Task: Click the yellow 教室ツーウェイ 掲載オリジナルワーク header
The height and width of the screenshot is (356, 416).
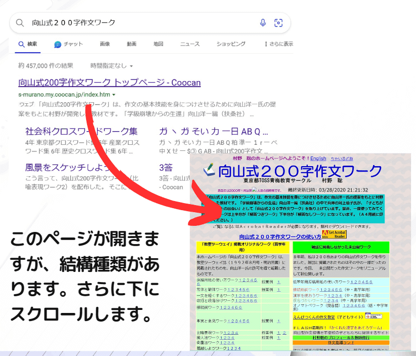Action: [x=243, y=247]
